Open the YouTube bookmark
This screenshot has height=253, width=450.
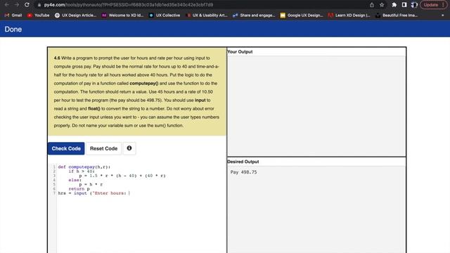[39, 15]
